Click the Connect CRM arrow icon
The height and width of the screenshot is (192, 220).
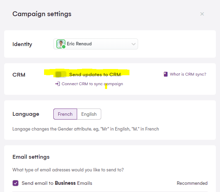pyautogui.click(x=57, y=84)
